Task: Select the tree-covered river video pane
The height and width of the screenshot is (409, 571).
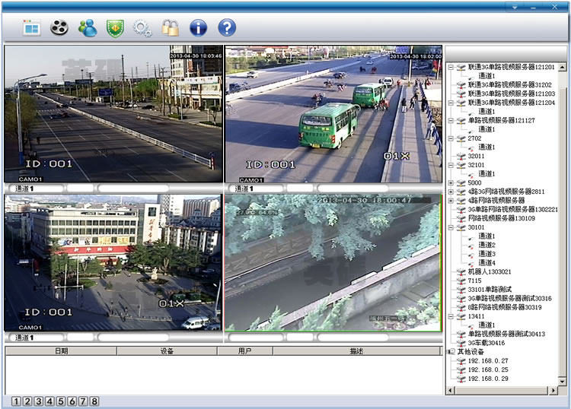Action: click(x=333, y=262)
